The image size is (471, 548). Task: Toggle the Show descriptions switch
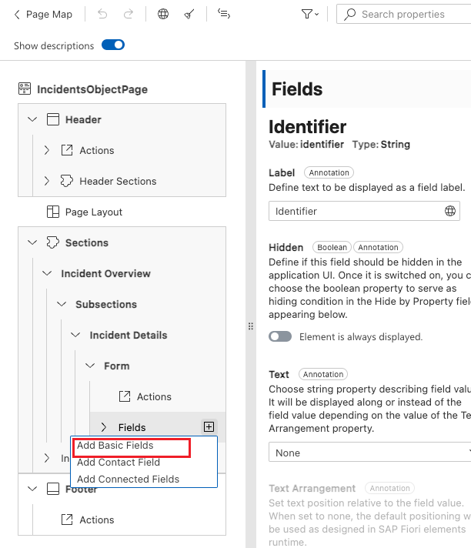pyautogui.click(x=113, y=45)
